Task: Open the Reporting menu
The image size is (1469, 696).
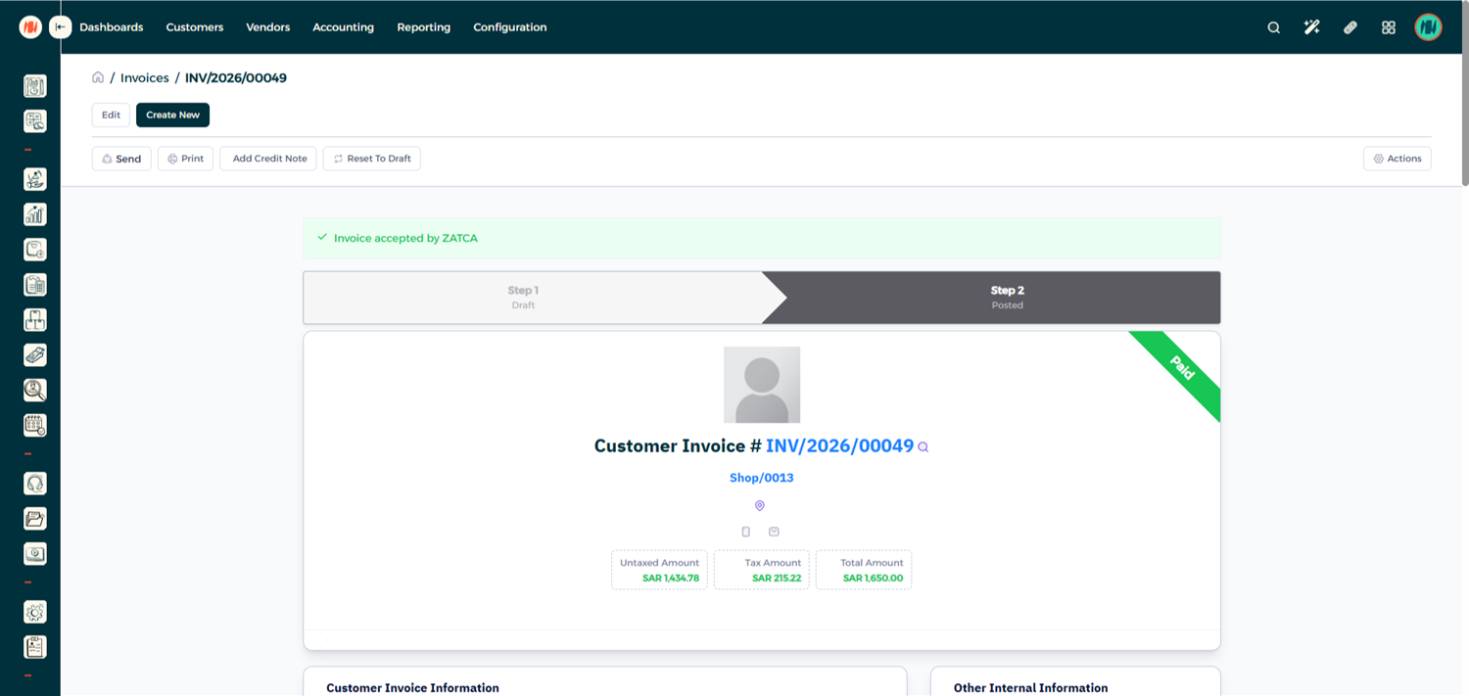Action: coord(423,27)
